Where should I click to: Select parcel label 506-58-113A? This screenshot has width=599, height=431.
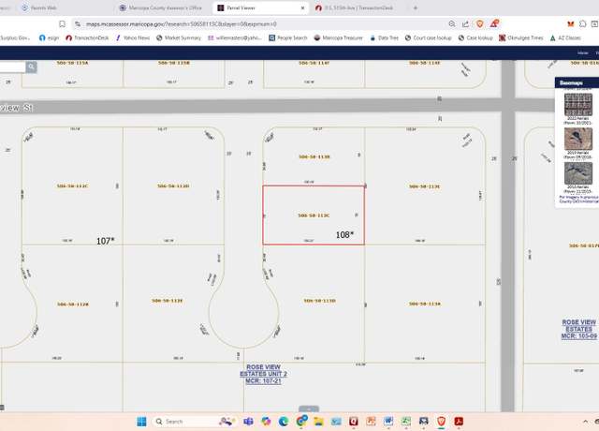[424, 304]
